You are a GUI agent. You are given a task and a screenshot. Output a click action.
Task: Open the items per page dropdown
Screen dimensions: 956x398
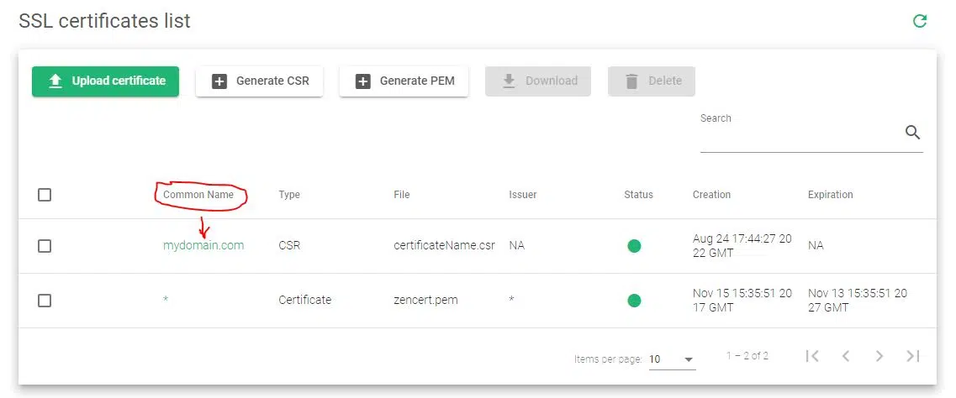[672, 359]
